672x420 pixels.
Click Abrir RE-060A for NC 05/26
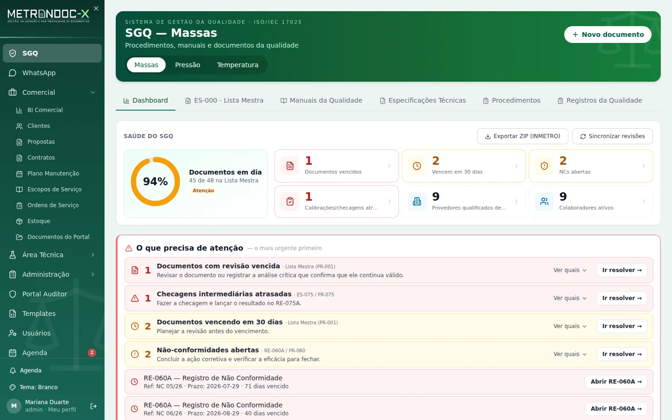click(616, 382)
